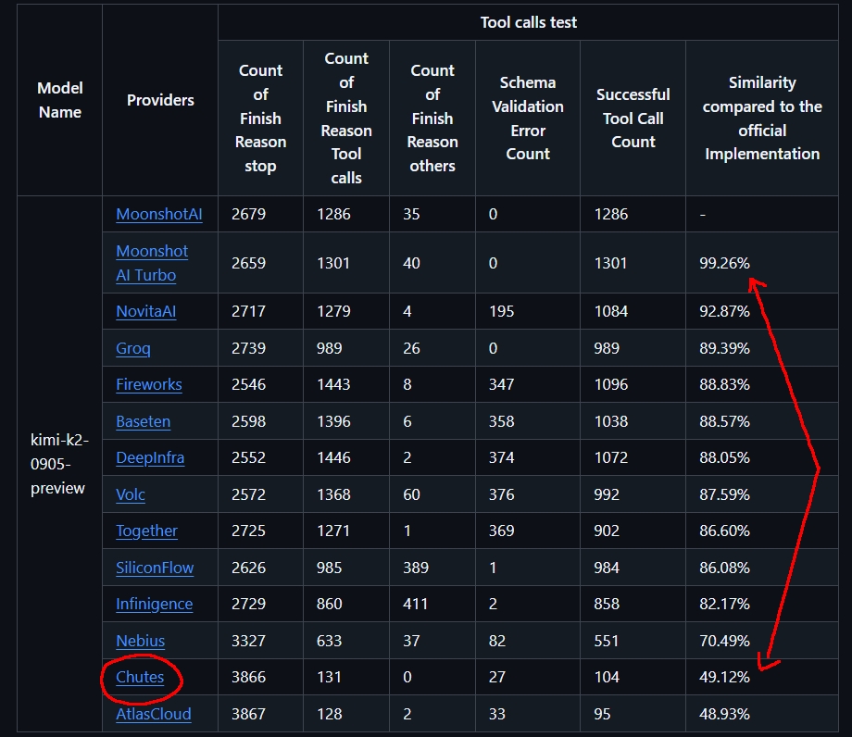Visit the Fireworks provider link
Image resolution: width=852 pixels, height=737 pixels.
tap(149, 384)
